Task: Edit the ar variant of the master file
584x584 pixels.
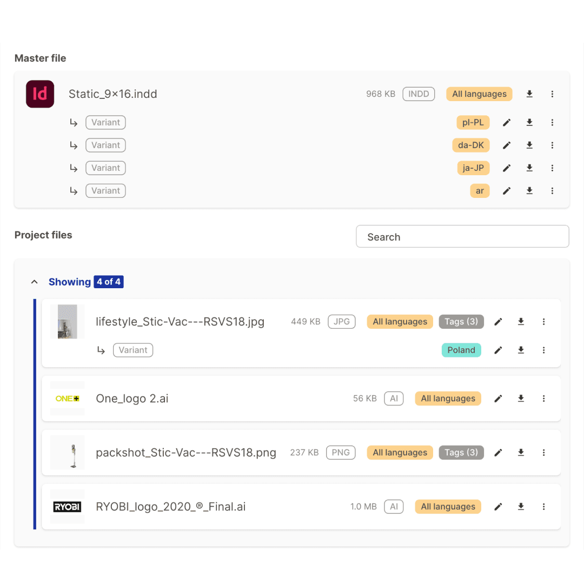Action: (x=506, y=190)
